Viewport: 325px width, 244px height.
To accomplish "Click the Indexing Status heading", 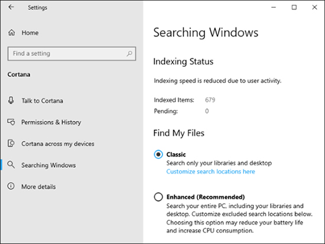I will point(183,61).
